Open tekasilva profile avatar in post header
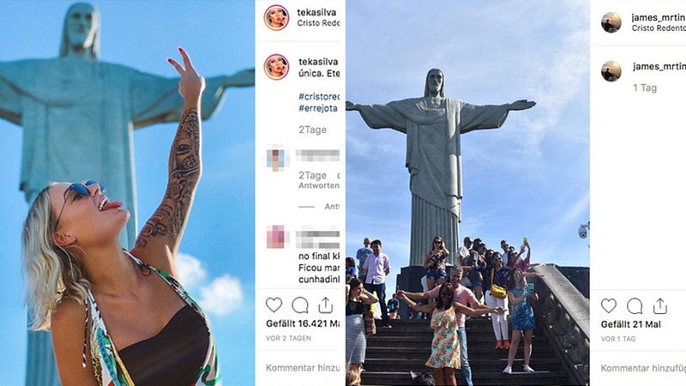686x386 pixels. [276, 17]
